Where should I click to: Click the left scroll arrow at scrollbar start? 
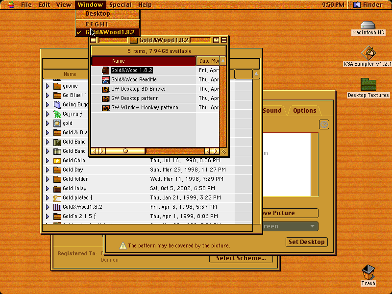(95, 151)
